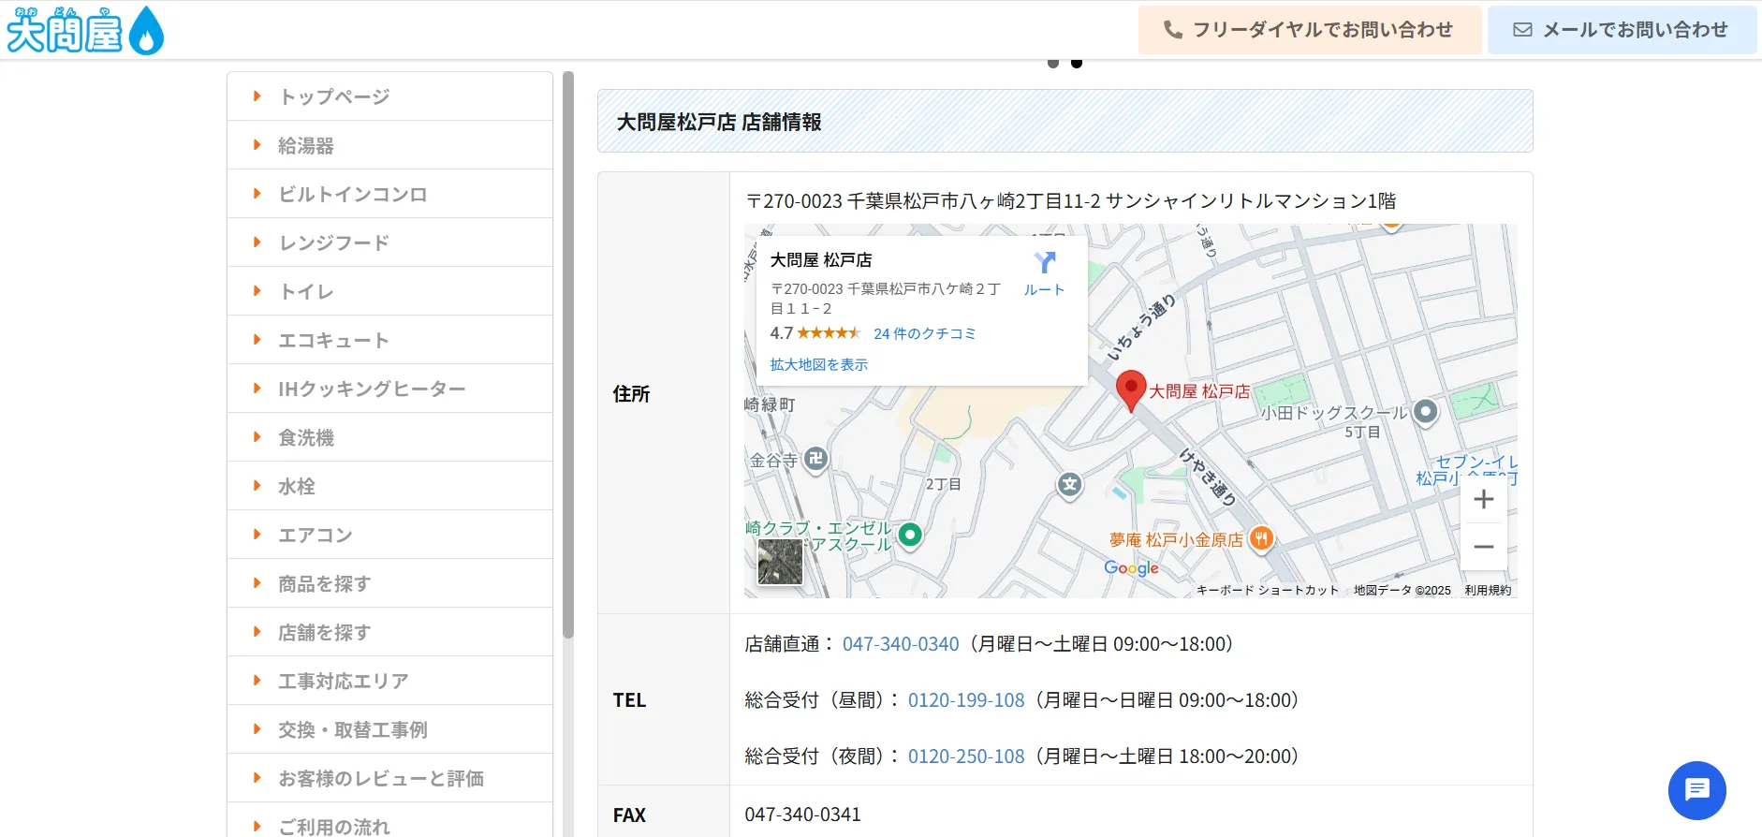Click the route directions icon on the map card
This screenshot has width=1762, height=837.
(x=1044, y=263)
